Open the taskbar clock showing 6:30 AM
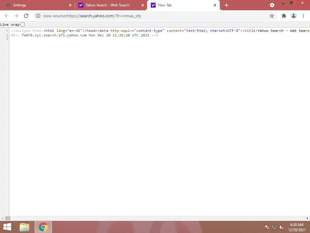The height and width of the screenshot is (233, 310). point(297,227)
